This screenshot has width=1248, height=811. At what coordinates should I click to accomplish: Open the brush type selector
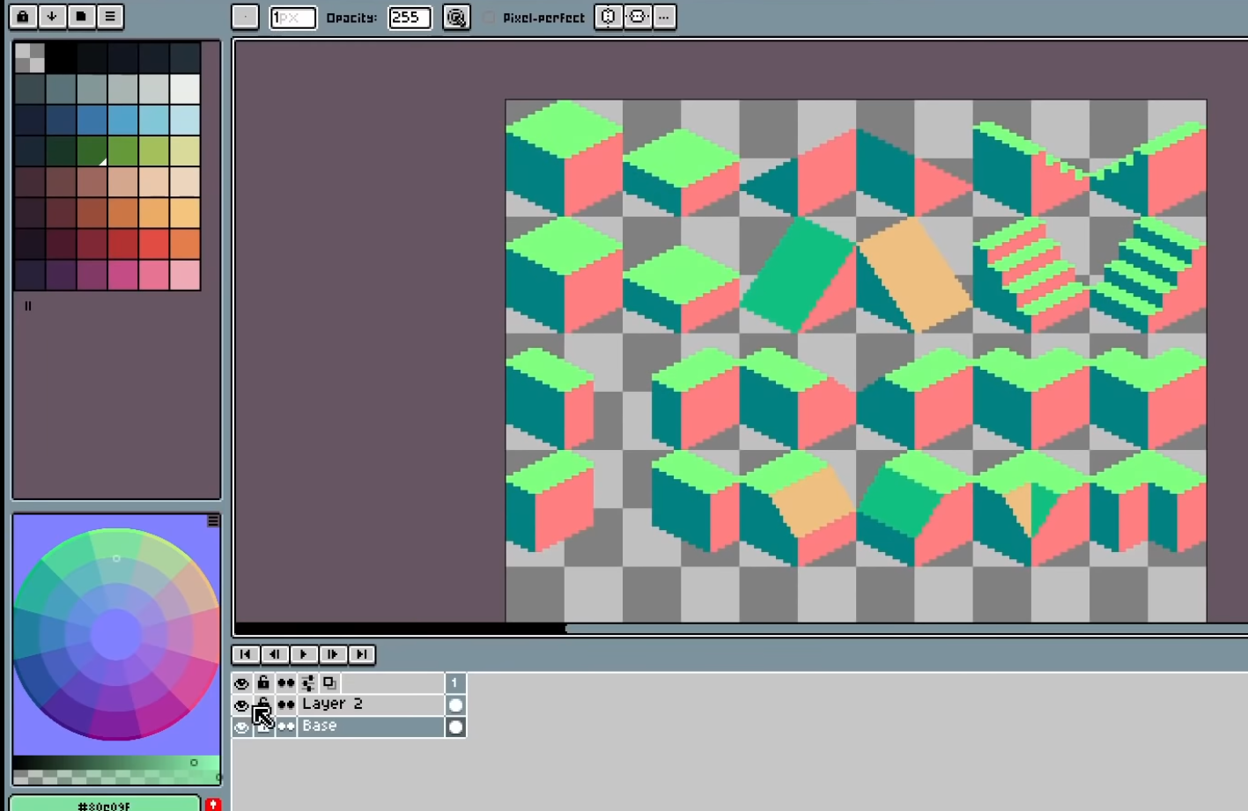tap(245, 18)
